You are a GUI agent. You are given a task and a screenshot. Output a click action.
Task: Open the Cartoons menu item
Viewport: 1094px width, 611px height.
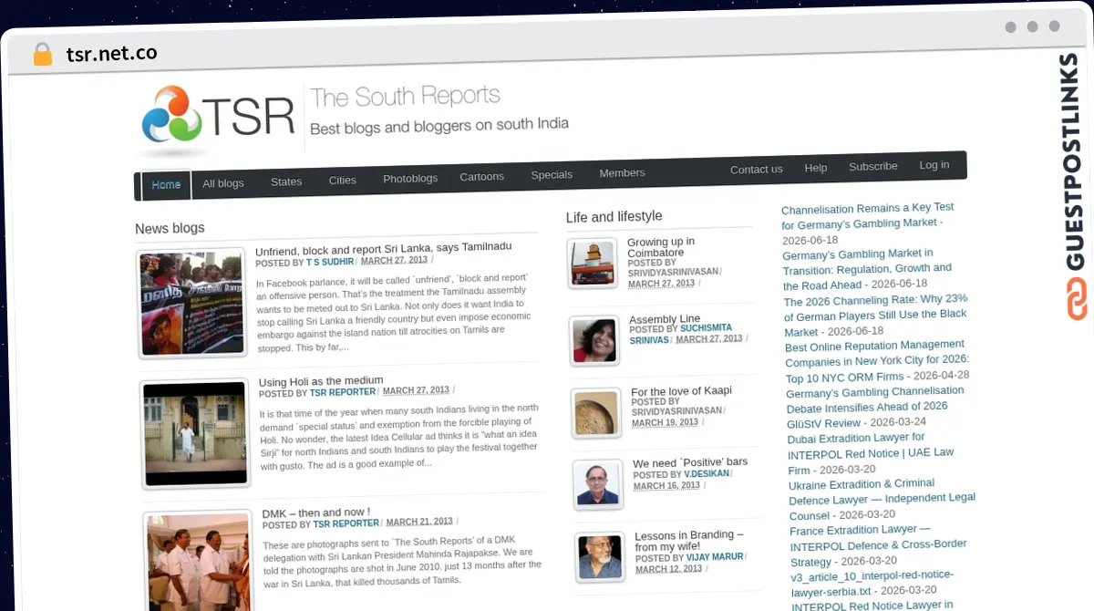pyautogui.click(x=482, y=177)
